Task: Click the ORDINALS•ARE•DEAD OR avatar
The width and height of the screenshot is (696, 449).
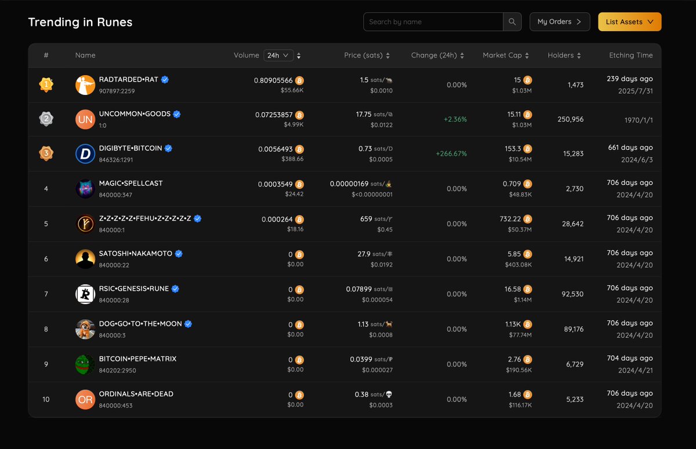Action: click(x=85, y=400)
